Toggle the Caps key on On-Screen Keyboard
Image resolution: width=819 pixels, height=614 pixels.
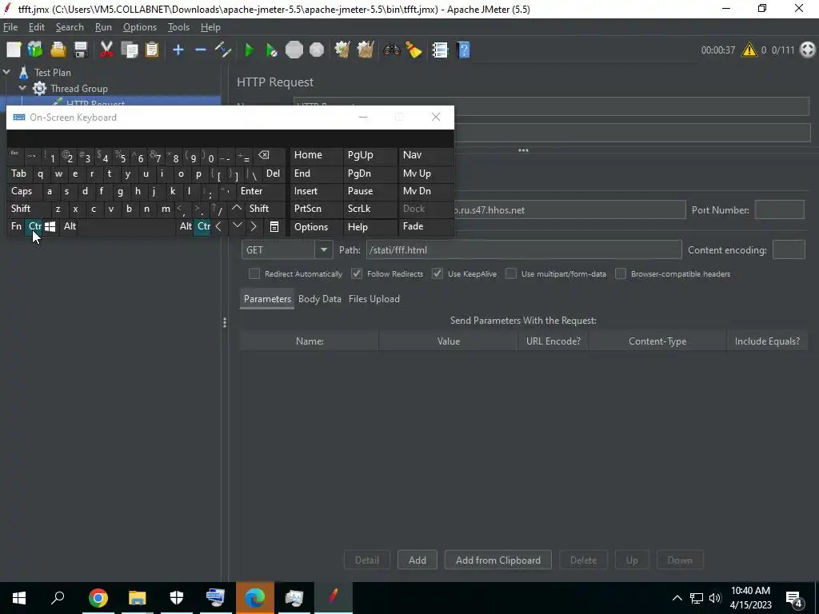(x=25, y=191)
